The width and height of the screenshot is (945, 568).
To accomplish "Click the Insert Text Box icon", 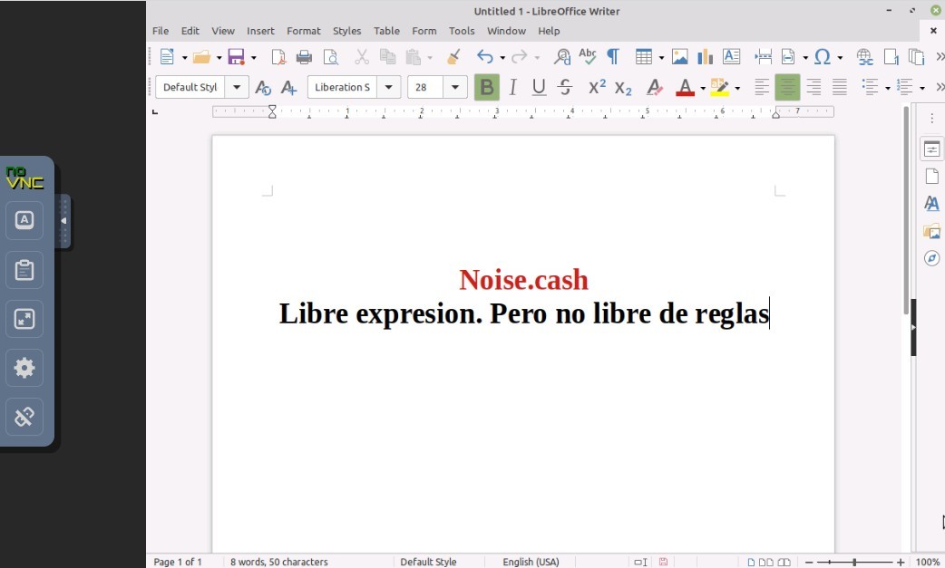I will (x=731, y=57).
